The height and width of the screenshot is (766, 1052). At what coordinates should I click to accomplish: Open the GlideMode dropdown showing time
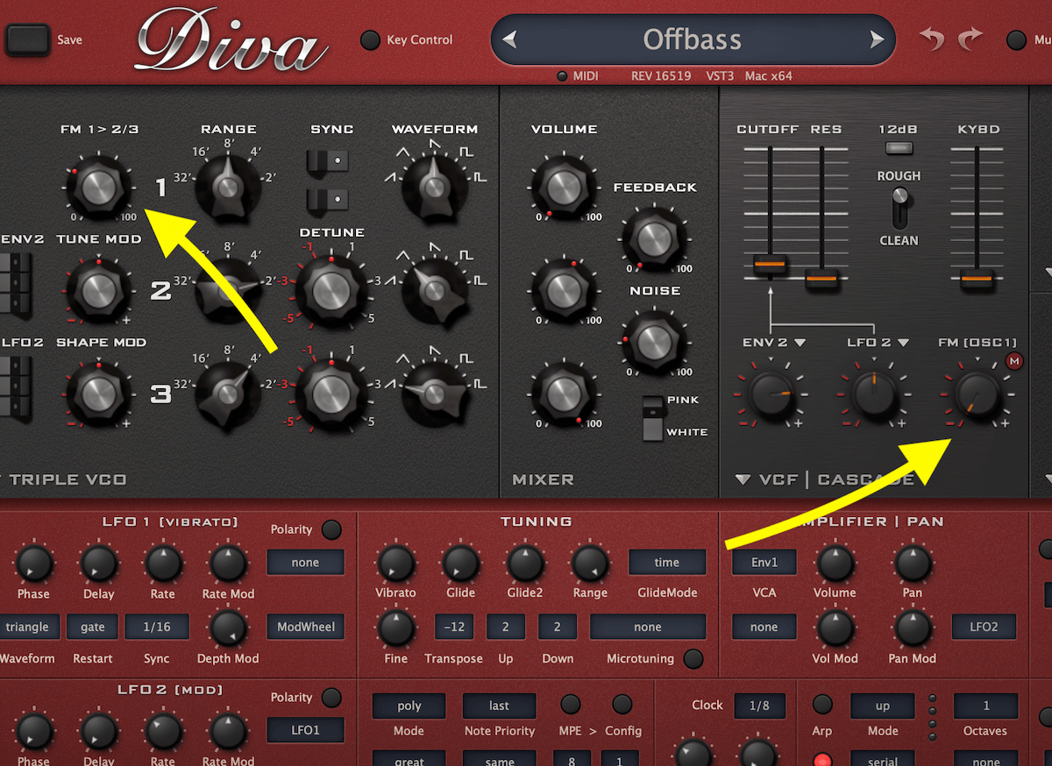pyautogui.click(x=667, y=563)
